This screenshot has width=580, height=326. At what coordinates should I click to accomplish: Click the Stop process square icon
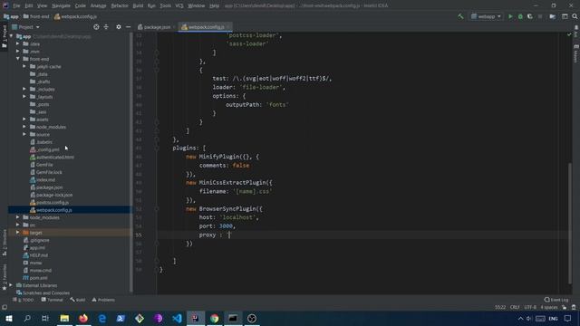(540, 16)
